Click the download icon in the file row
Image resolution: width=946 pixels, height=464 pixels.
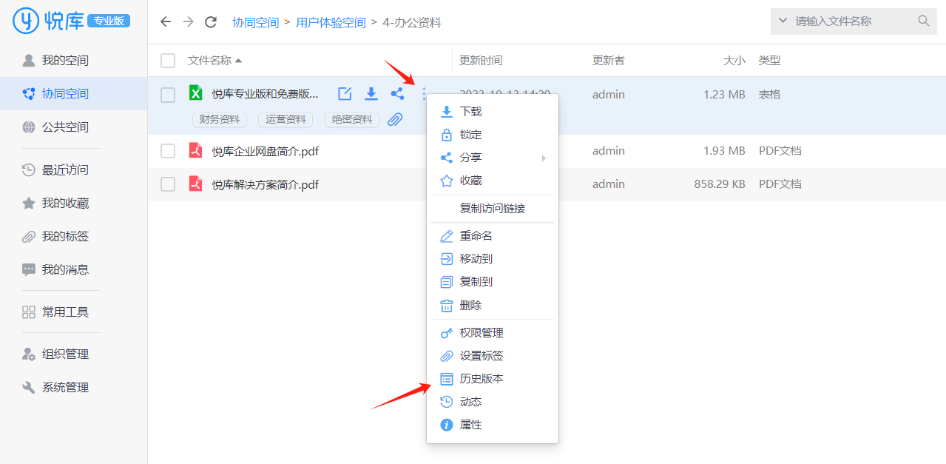click(371, 94)
